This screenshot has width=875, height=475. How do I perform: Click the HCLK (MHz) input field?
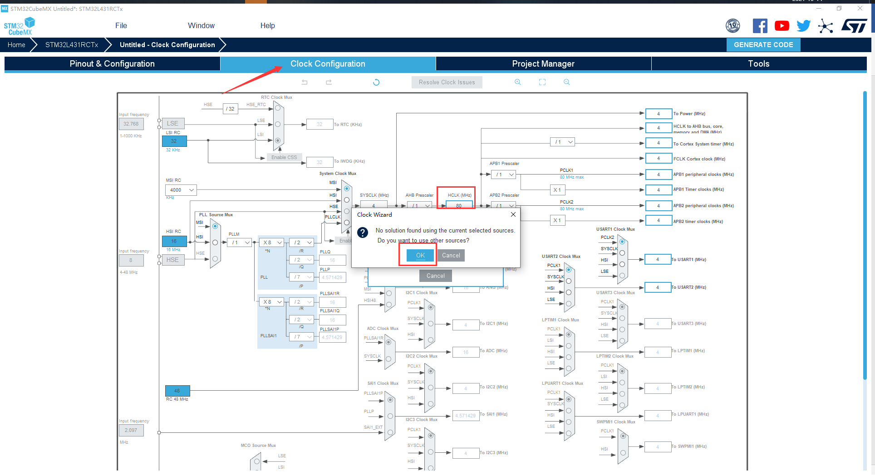coord(458,205)
